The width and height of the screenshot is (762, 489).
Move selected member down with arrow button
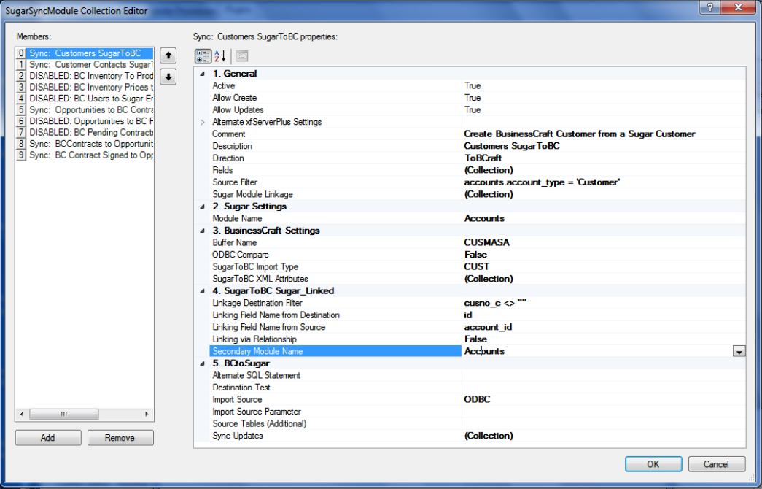(168, 77)
